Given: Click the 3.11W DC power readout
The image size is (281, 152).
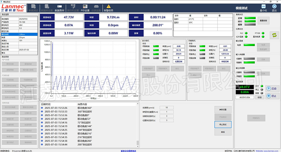Looking at the screenshot, I should tap(69, 33).
